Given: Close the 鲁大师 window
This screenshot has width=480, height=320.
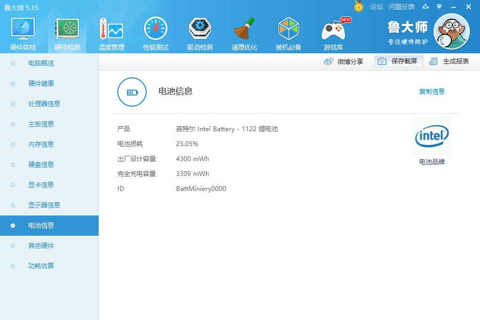Looking at the screenshot, I should [x=468, y=6].
